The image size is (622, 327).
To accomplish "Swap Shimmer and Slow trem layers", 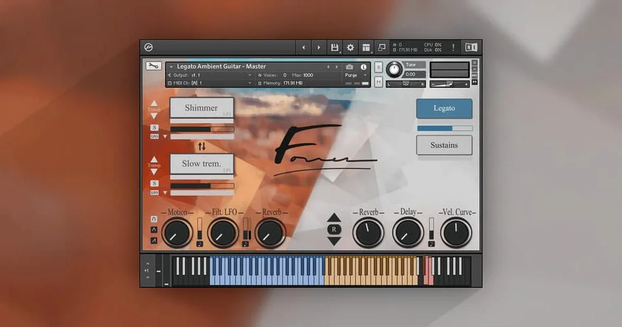I will (202, 146).
